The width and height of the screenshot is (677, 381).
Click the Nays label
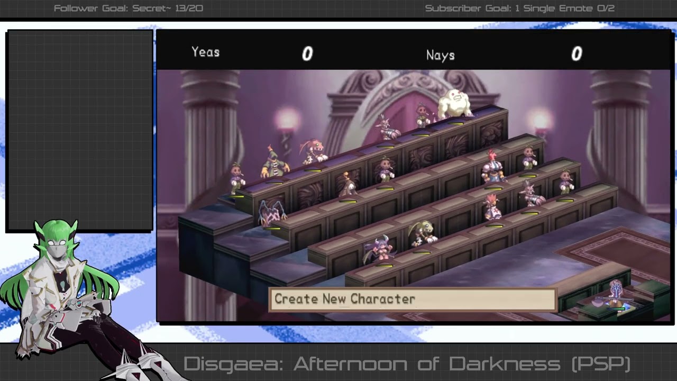click(440, 55)
